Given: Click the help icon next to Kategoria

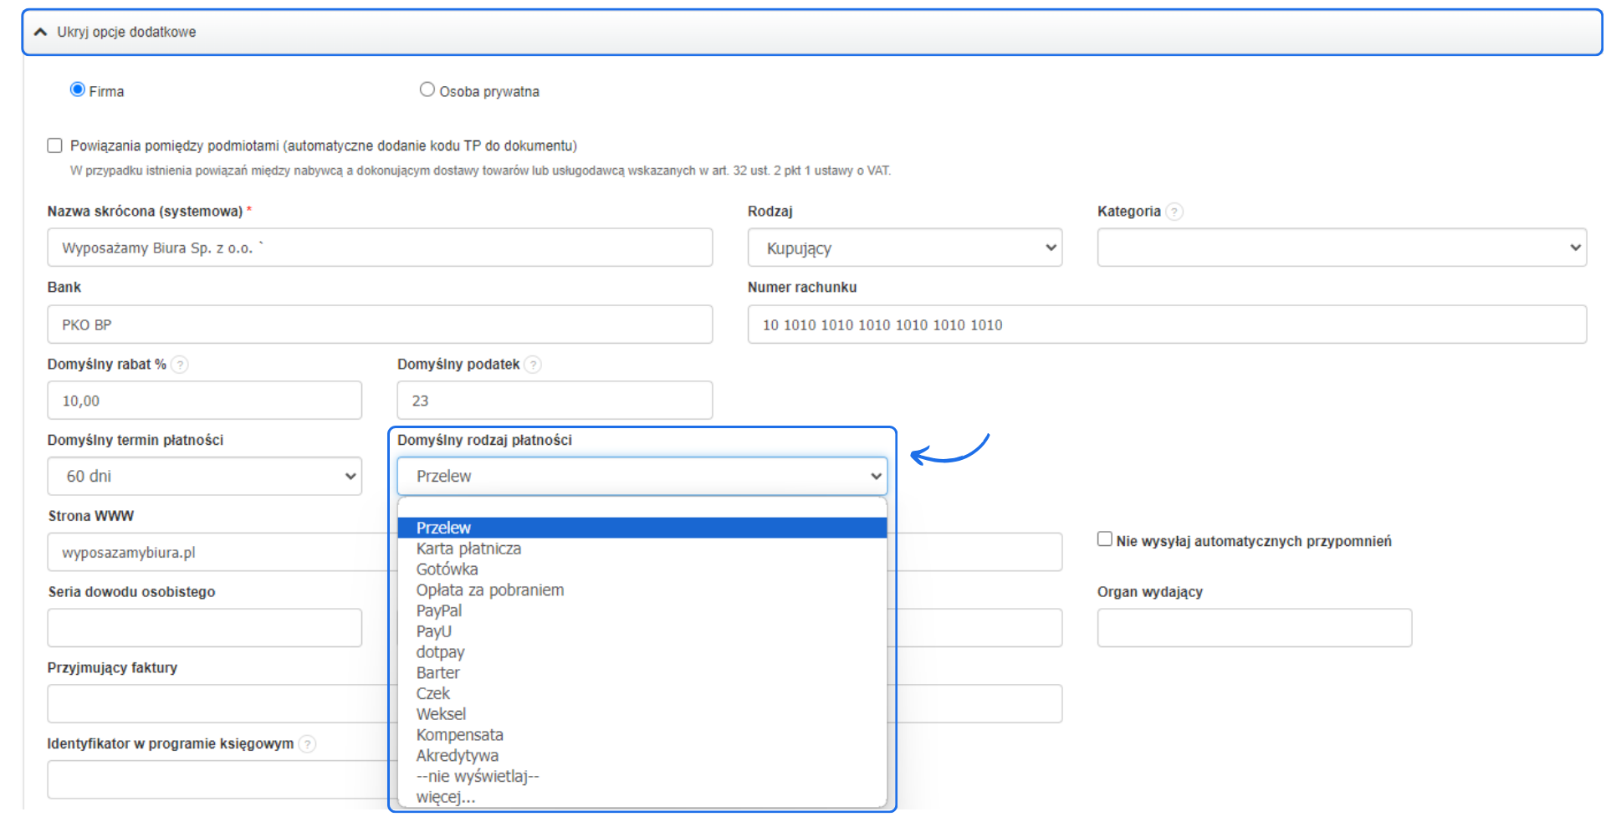Looking at the screenshot, I should 1174,212.
